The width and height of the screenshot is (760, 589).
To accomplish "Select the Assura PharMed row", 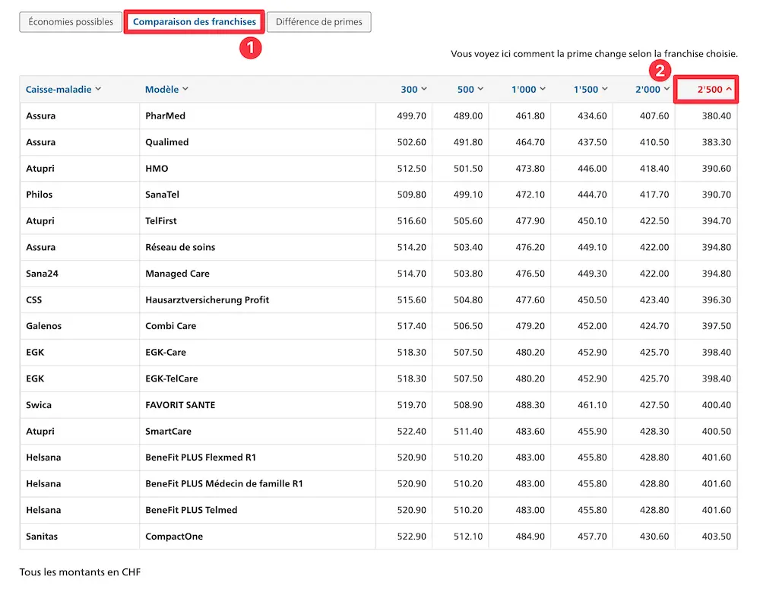I will point(165,116).
